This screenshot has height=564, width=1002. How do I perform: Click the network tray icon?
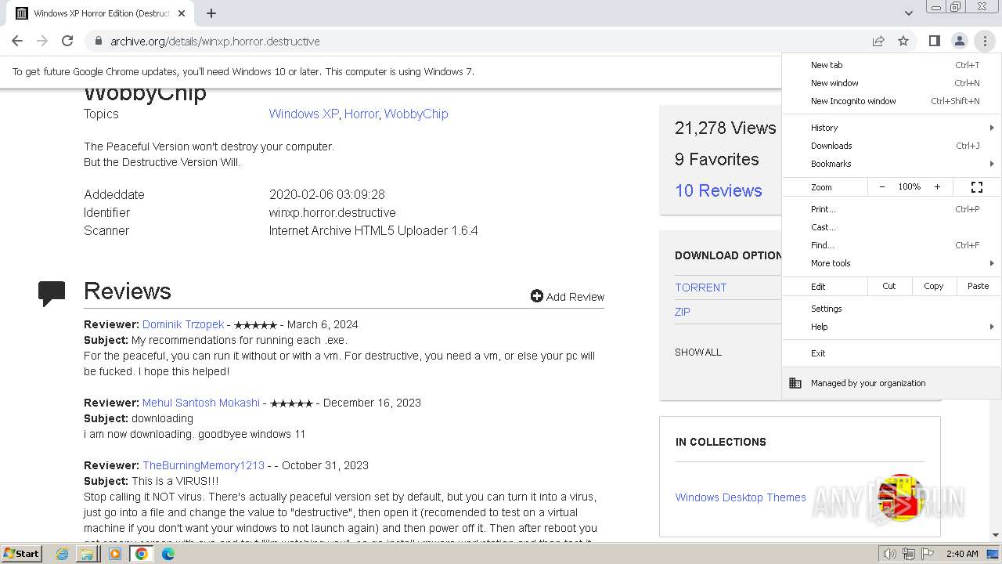pyautogui.click(x=909, y=554)
